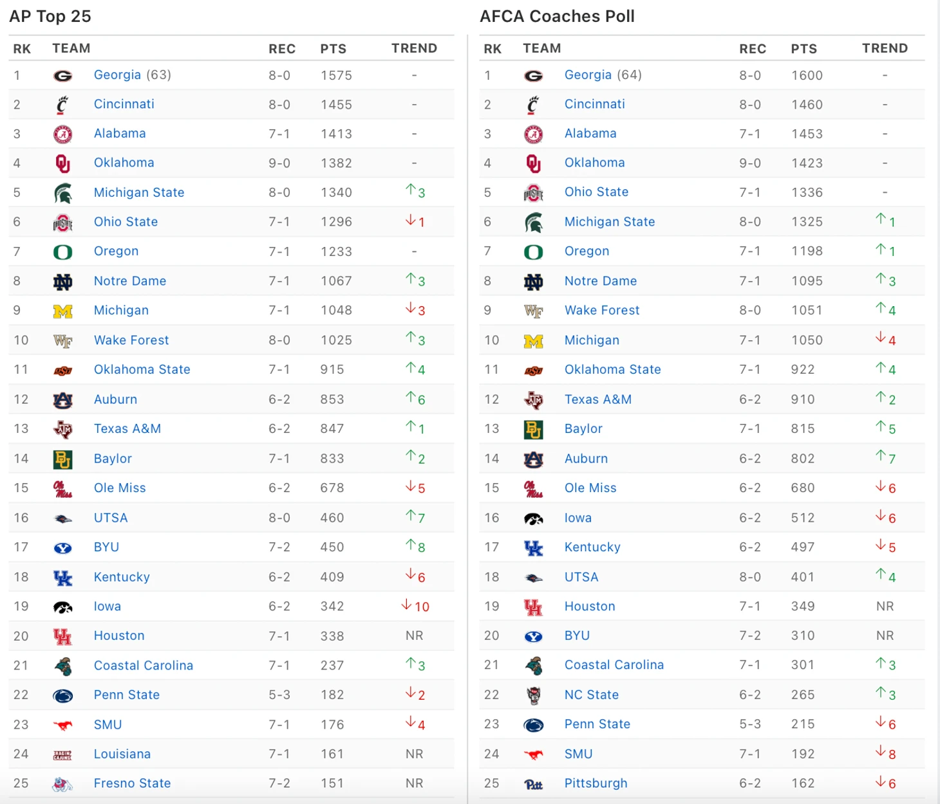This screenshot has height=804, width=940.
Task: Open Wake Forest link in Coaches Poll
Action: tap(601, 310)
